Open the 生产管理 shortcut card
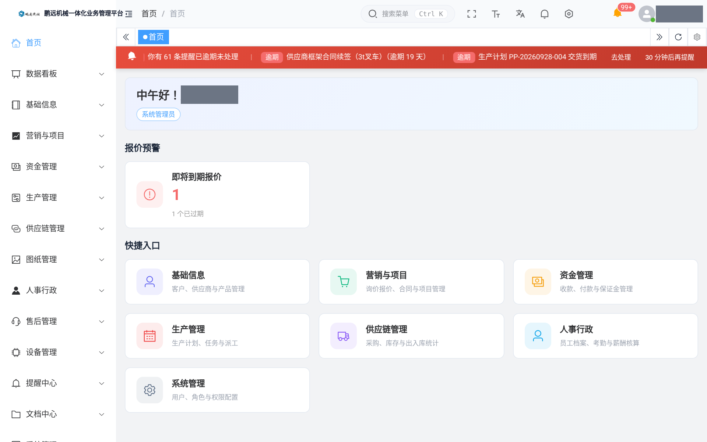Image resolution: width=707 pixels, height=442 pixels. 217,336
